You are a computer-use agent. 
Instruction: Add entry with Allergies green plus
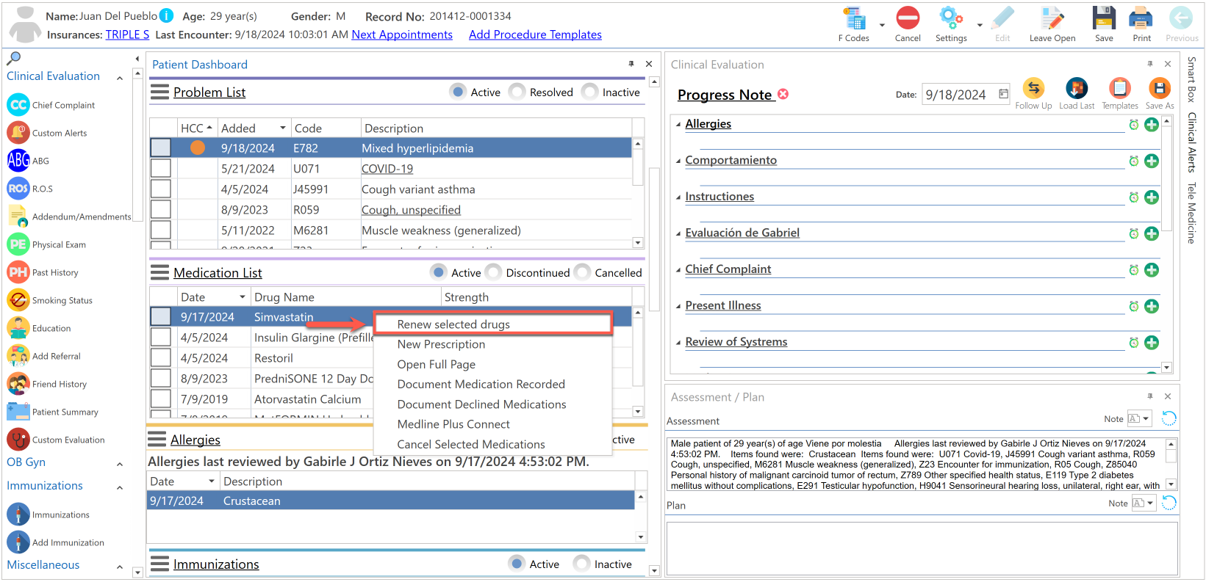[x=1152, y=125]
